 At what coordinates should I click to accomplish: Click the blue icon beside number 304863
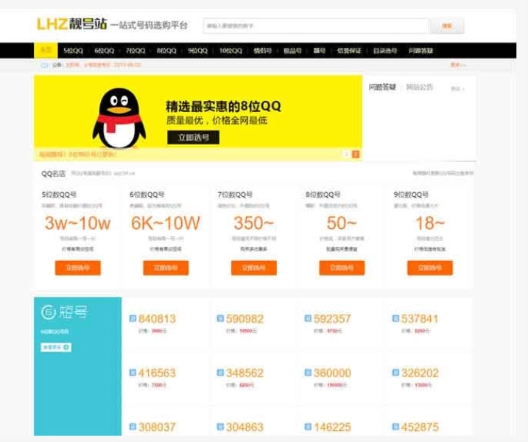tap(220, 427)
